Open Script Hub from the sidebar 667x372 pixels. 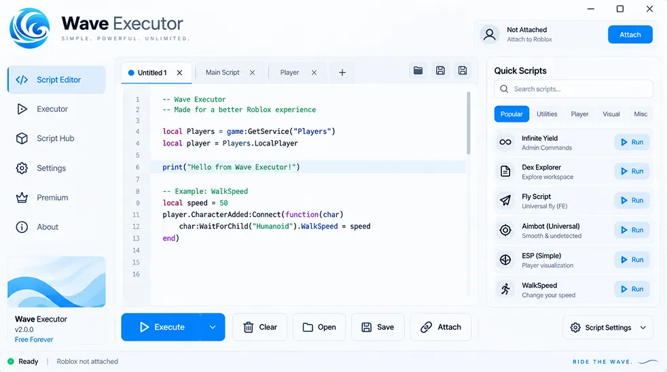(x=55, y=139)
